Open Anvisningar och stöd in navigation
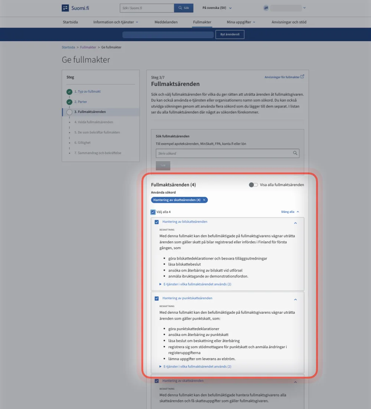The width and height of the screenshot is (371, 409). [x=289, y=22]
